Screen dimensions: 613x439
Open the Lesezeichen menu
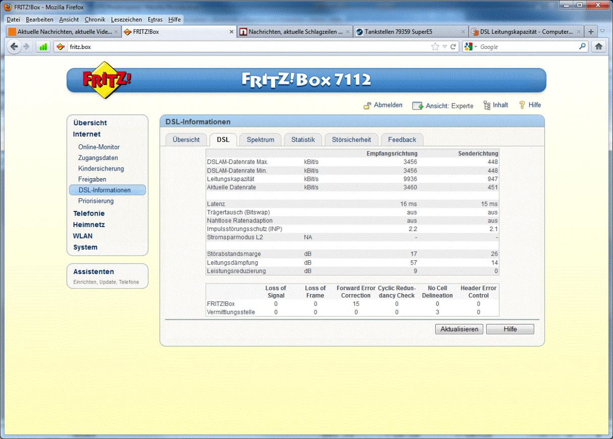pyautogui.click(x=127, y=20)
